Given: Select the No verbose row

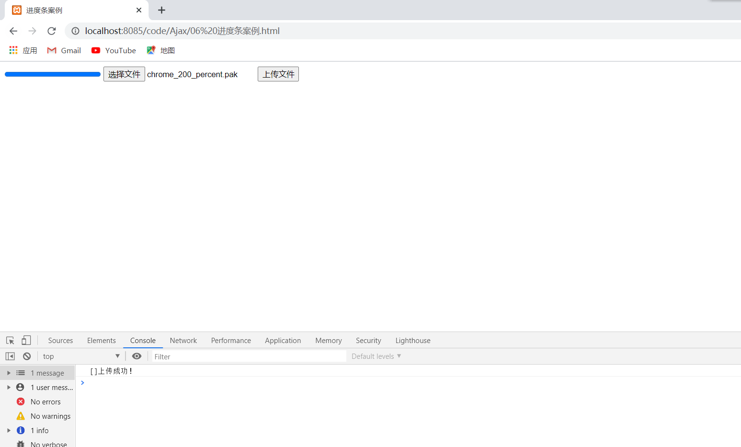Looking at the screenshot, I should (x=37, y=443).
